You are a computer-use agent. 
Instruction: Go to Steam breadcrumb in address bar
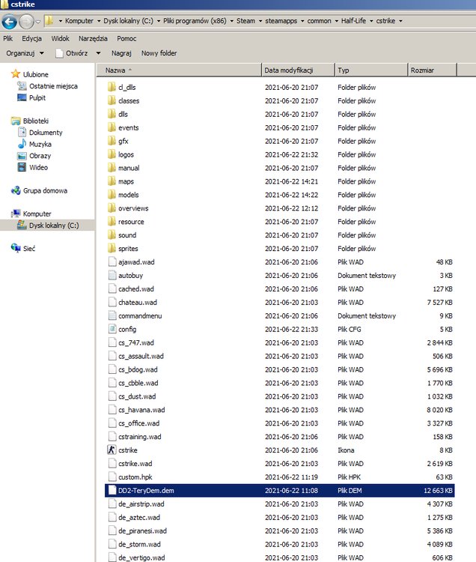click(246, 21)
